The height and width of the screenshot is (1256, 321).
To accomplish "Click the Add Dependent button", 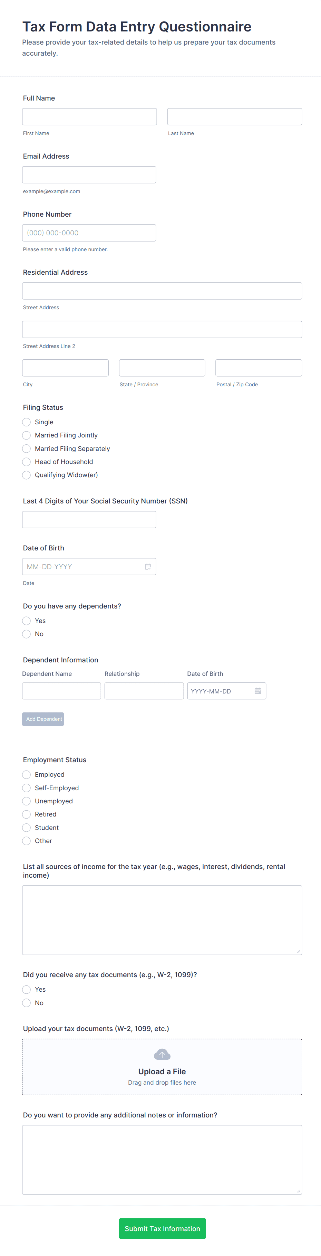I will pyautogui.click(x=43, y=719).
